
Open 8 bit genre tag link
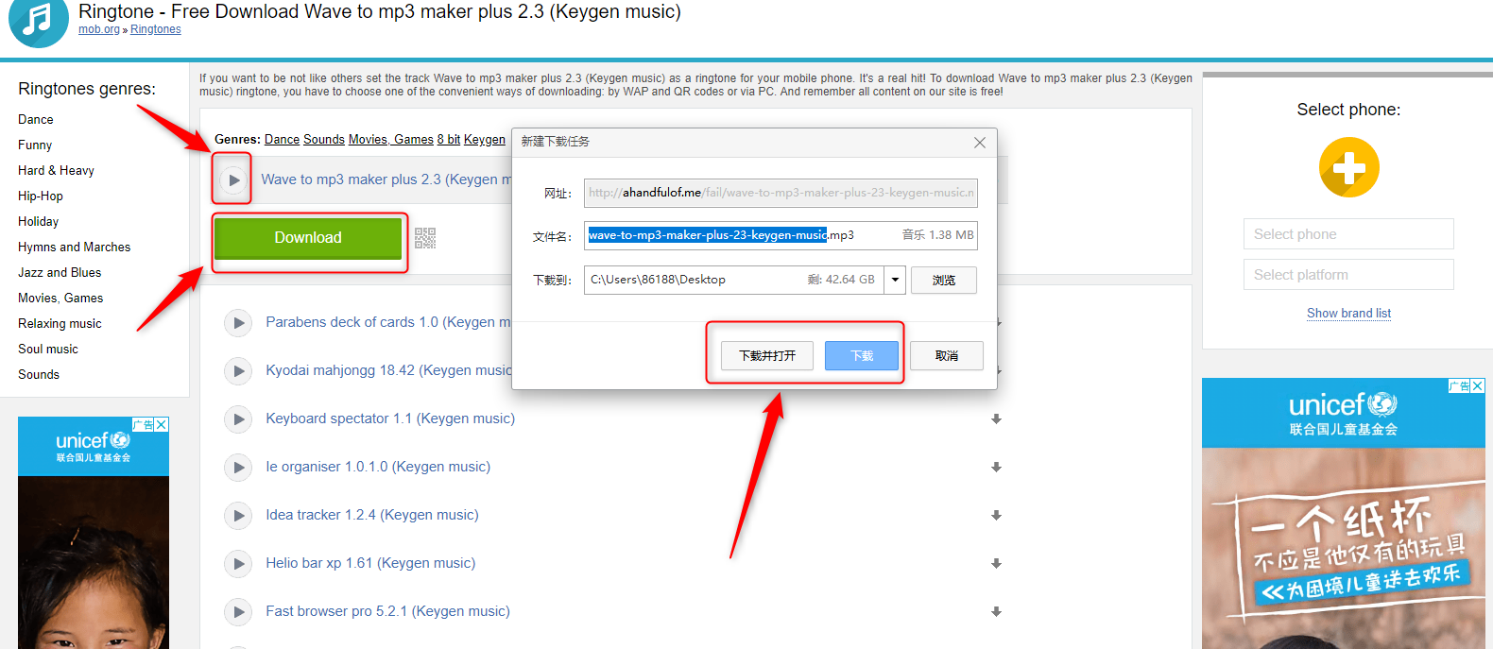coord(449,140)
